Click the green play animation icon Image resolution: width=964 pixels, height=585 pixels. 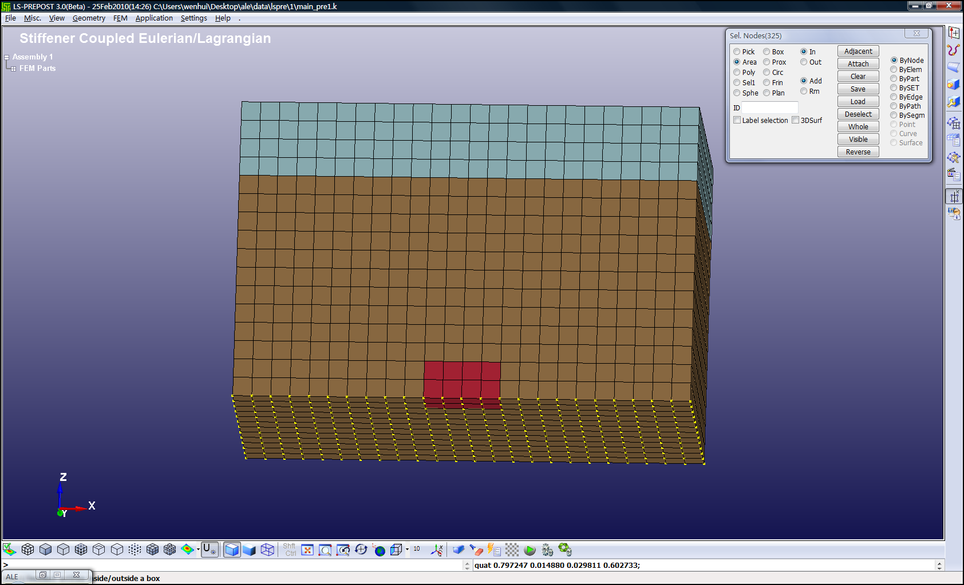click(530, 550)
